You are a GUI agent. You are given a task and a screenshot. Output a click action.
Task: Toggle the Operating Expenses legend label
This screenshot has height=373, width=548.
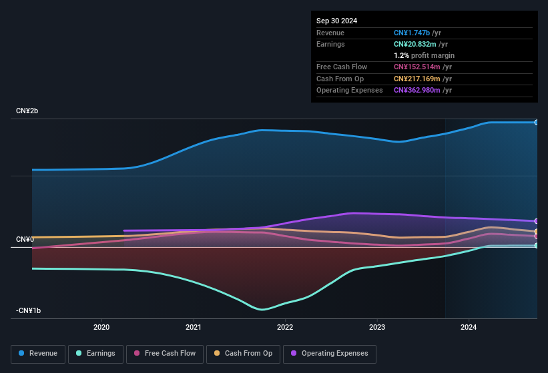[x=334, y=354]
